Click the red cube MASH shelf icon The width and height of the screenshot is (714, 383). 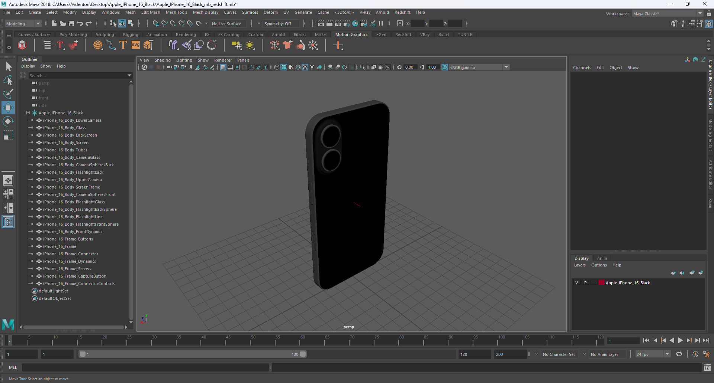point(22,45)
